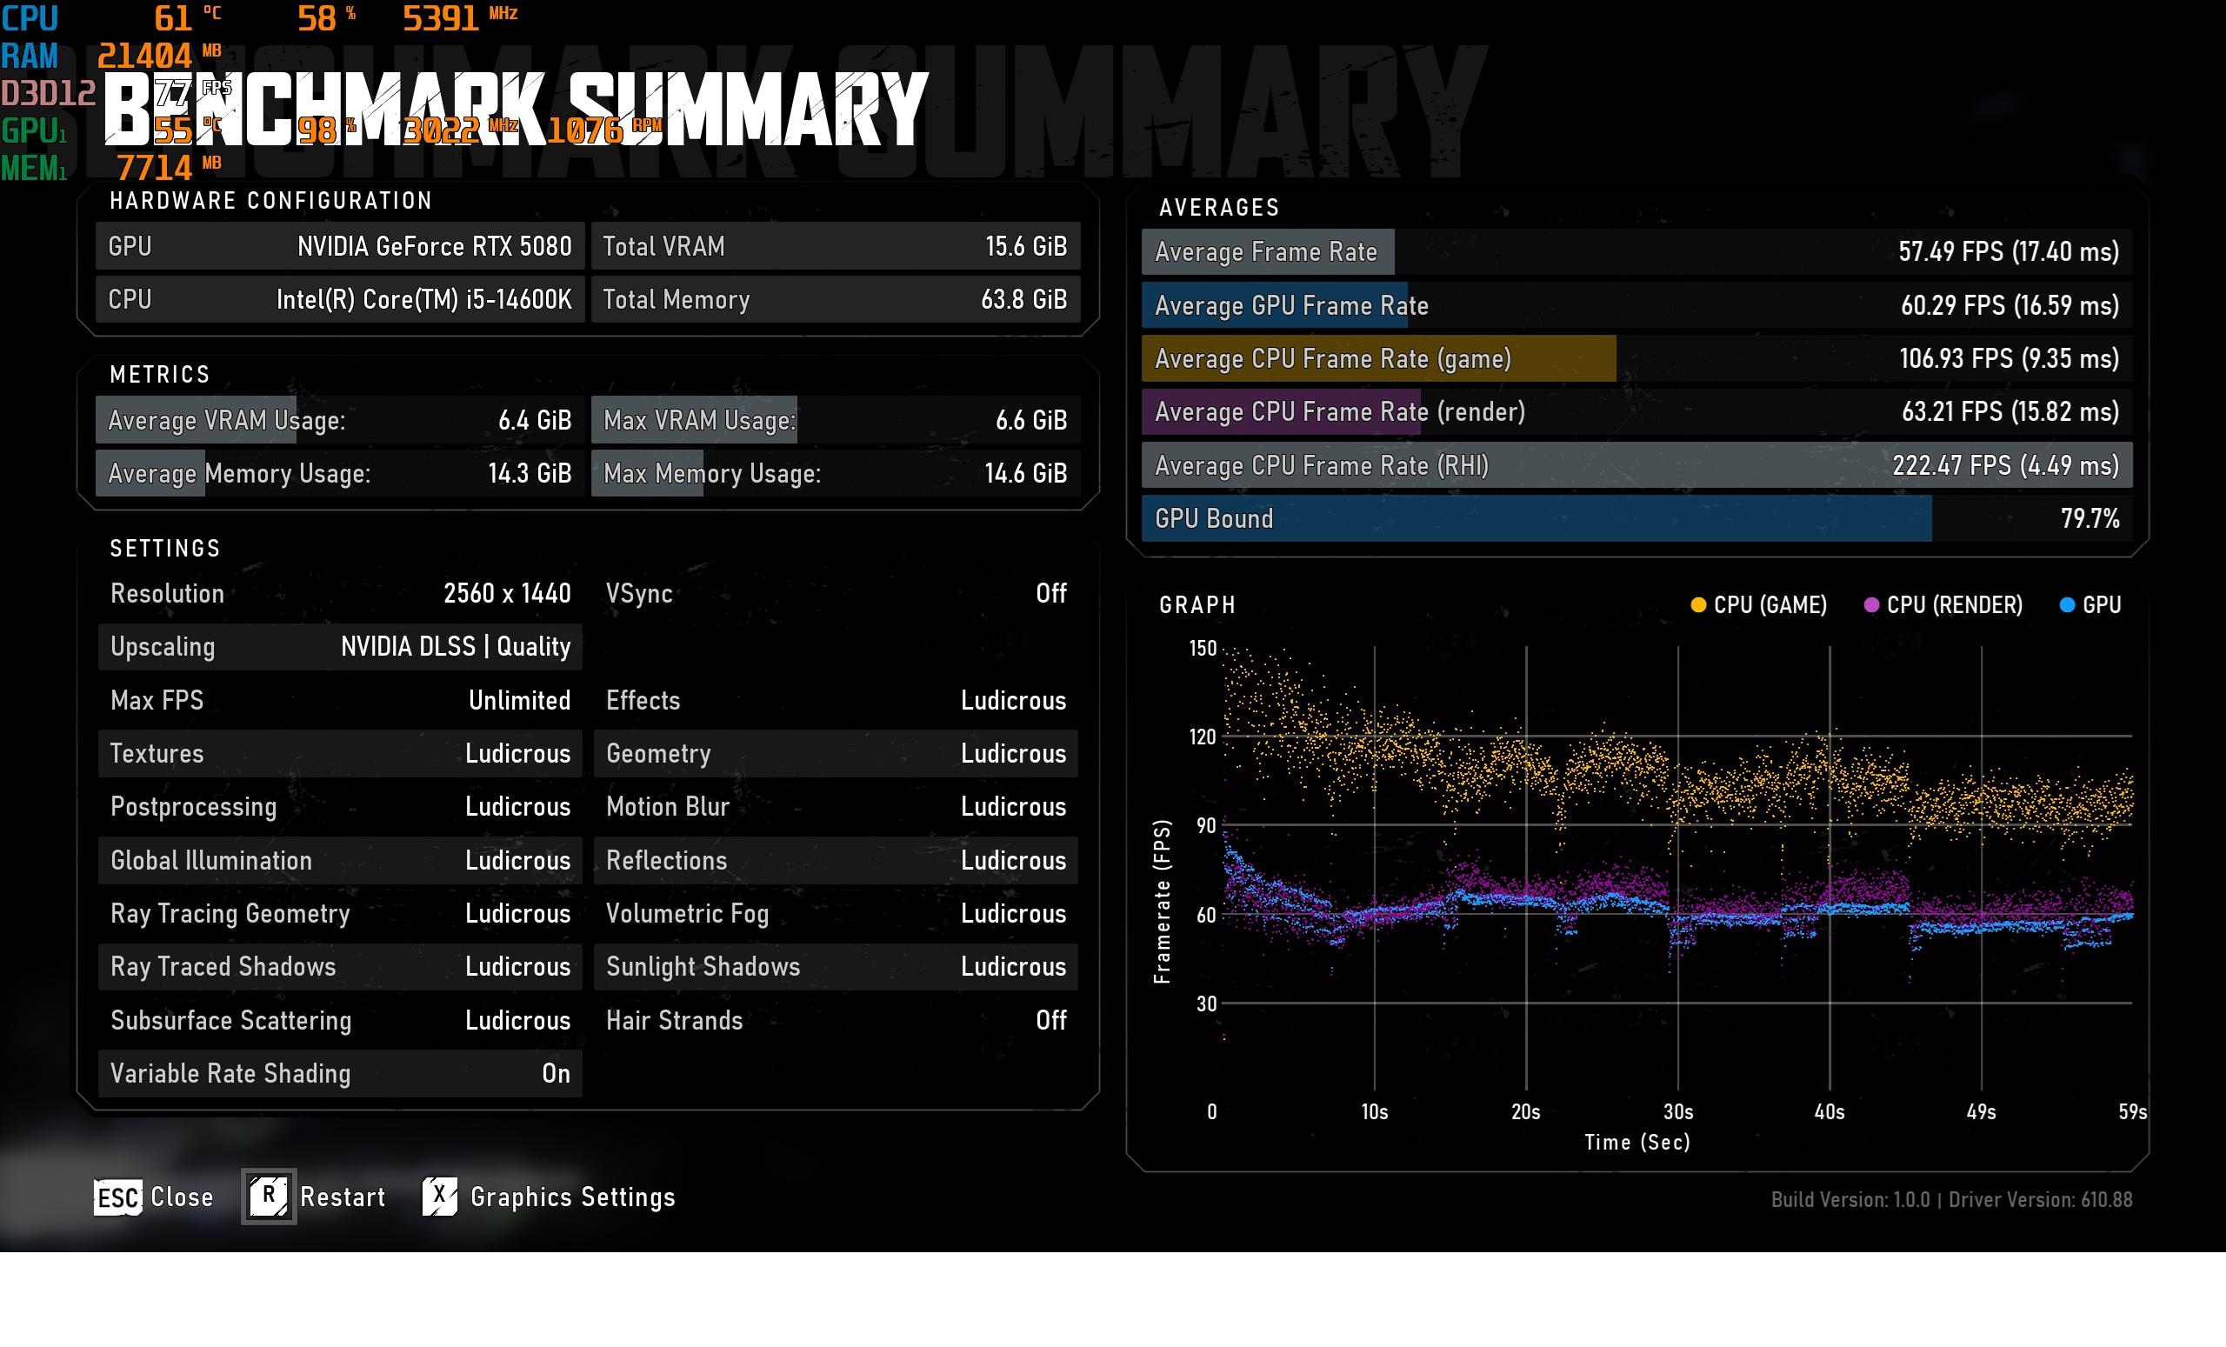Click the Average CPU Frame Rate (game) bar

(1637, 358)
